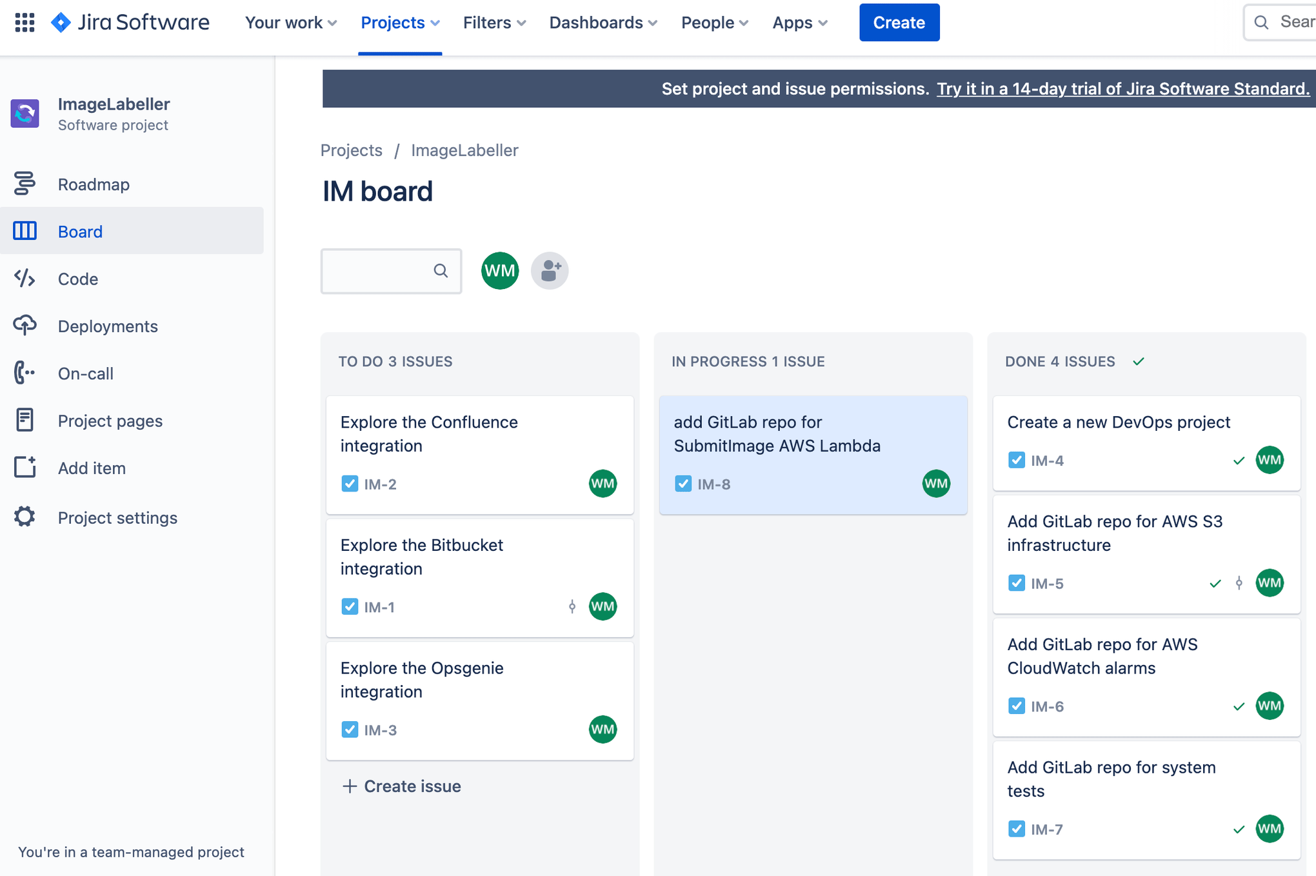Viewport: 1316px width, 876px height.
Task: Click the Board icon in sidebar
Action: [x=25, y=231]
